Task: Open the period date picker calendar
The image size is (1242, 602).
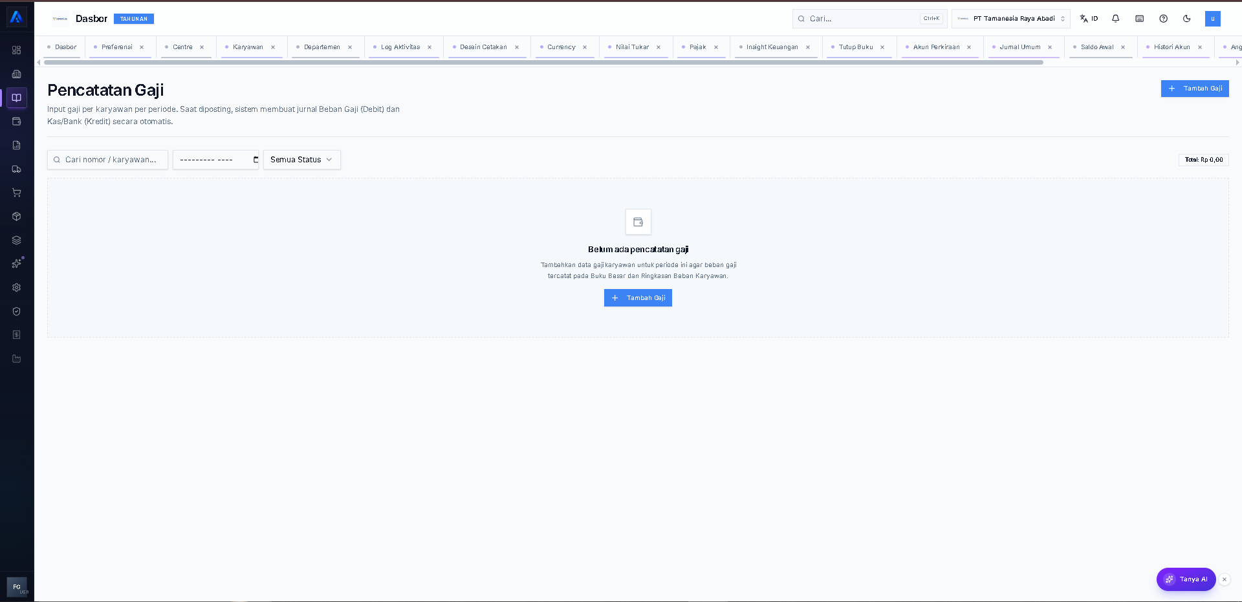Action: [256, 160]
